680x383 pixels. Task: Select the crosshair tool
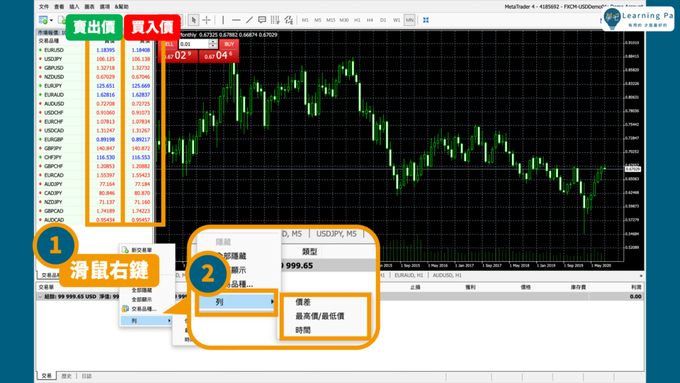pos(207,20)
